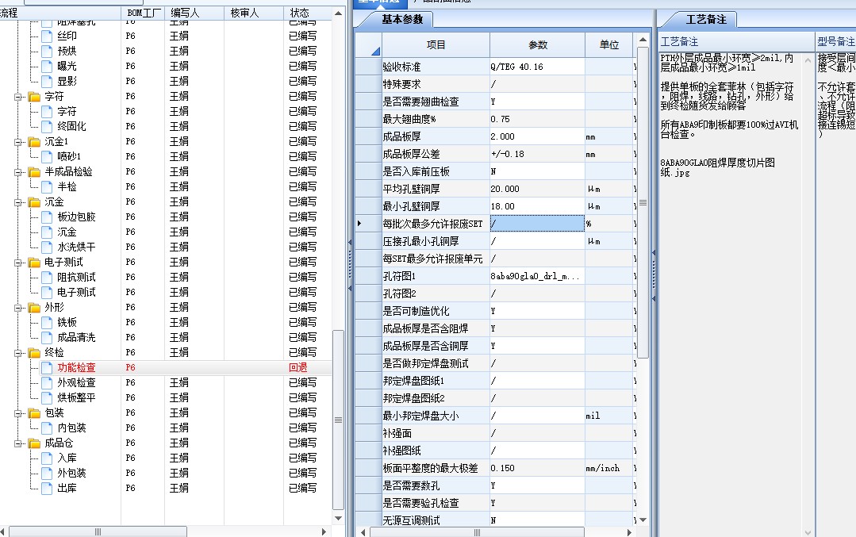Collapse the 沉金1 tree node

(x=18, y=142)
